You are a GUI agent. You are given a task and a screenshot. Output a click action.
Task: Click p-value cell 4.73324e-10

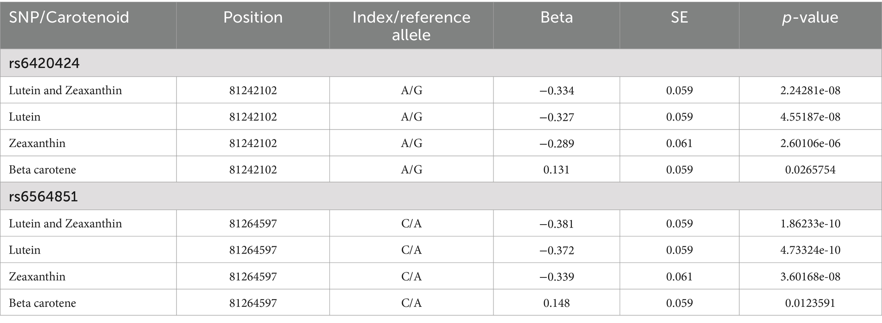(x=810, y=250)
